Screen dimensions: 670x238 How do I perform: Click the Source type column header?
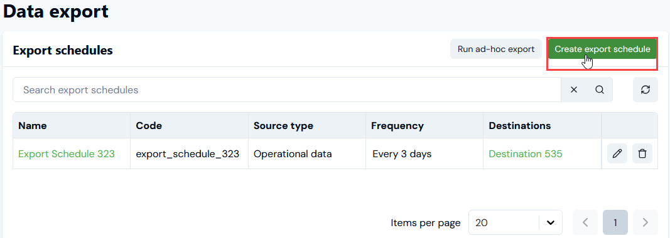click(283, 126)
